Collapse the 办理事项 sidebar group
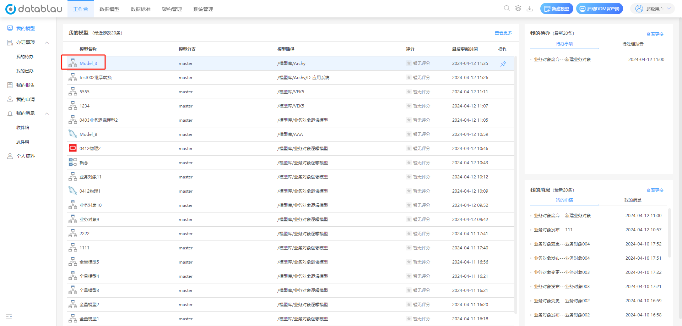682x326 pixels. [47, 43]
